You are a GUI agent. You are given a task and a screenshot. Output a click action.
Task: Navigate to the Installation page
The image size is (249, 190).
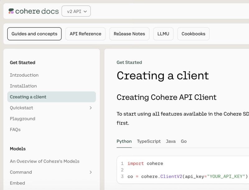23,86
